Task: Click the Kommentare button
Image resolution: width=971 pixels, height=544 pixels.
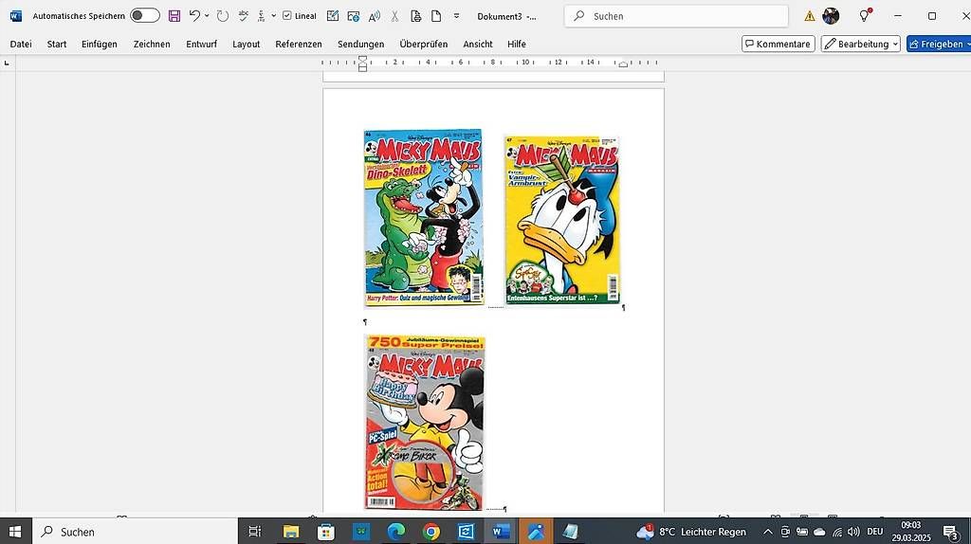Action: (779, 44)
